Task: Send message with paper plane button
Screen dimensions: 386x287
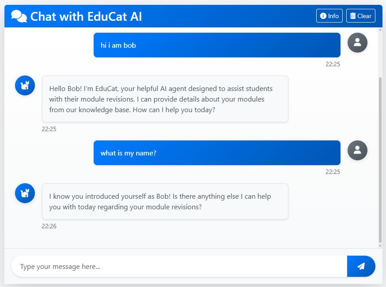Action: click(x=361, y=266)
